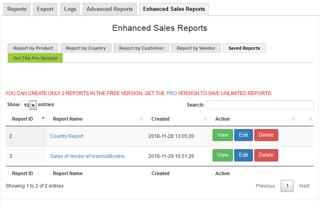Click the PRO link in the warning
320x204 pixels.
(172, 93)
